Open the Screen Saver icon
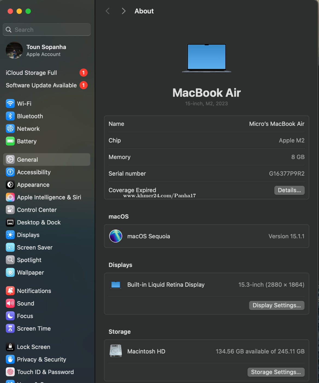This screenshot has width=319, height=383. point(10,248)
